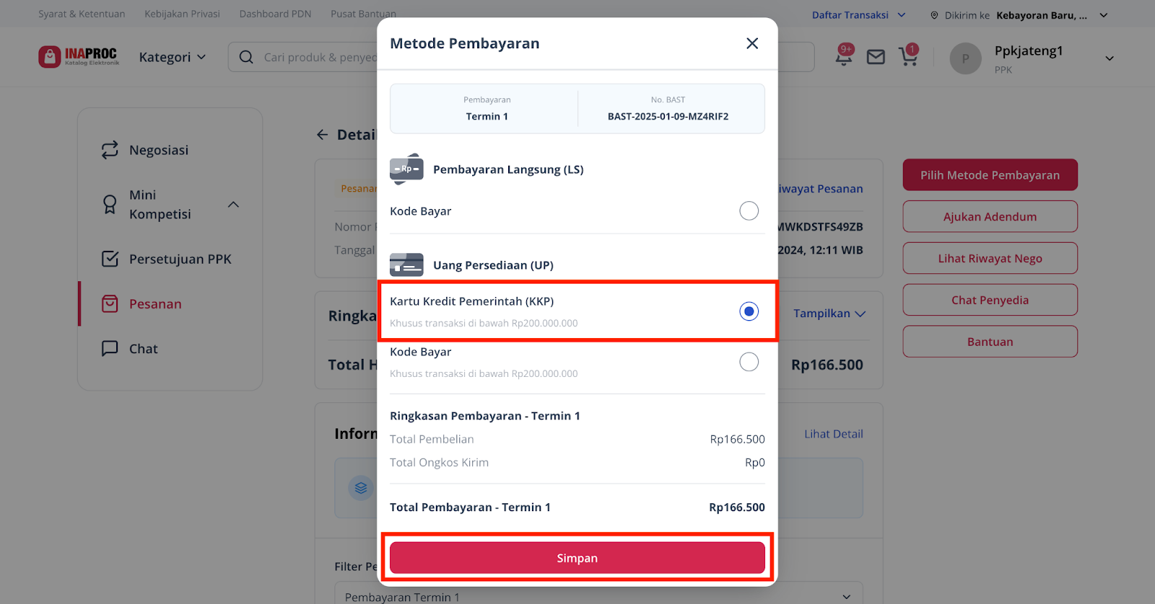Click the INAPROC logo
The height and width of the screenshot is (604, 1155).
(79, 56)
